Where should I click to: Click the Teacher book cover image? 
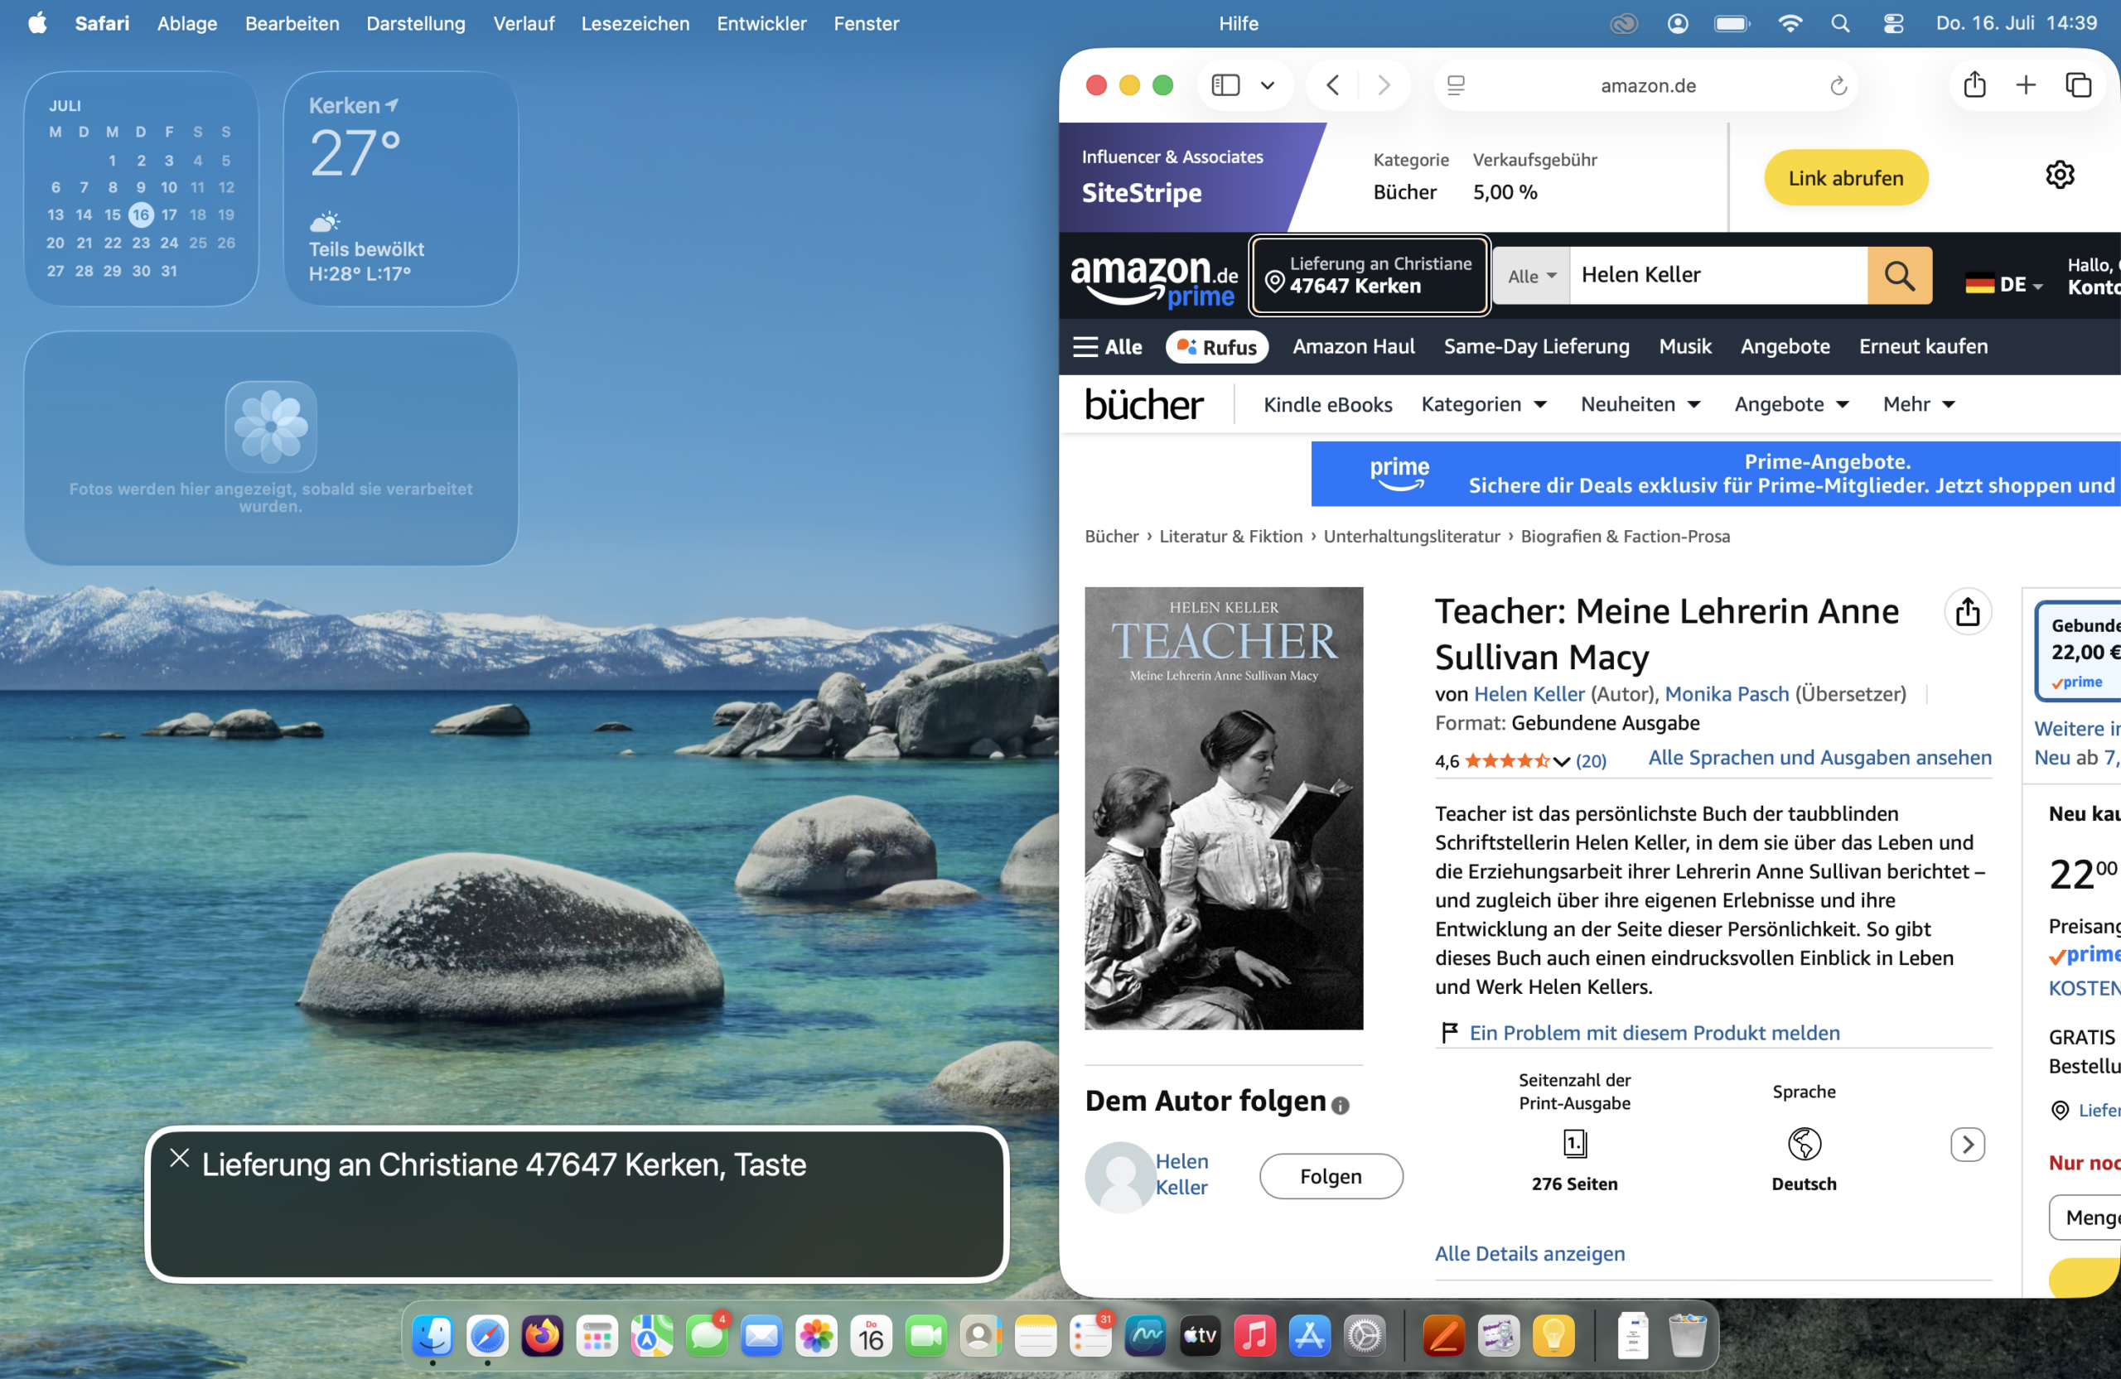click(1224, 808)
